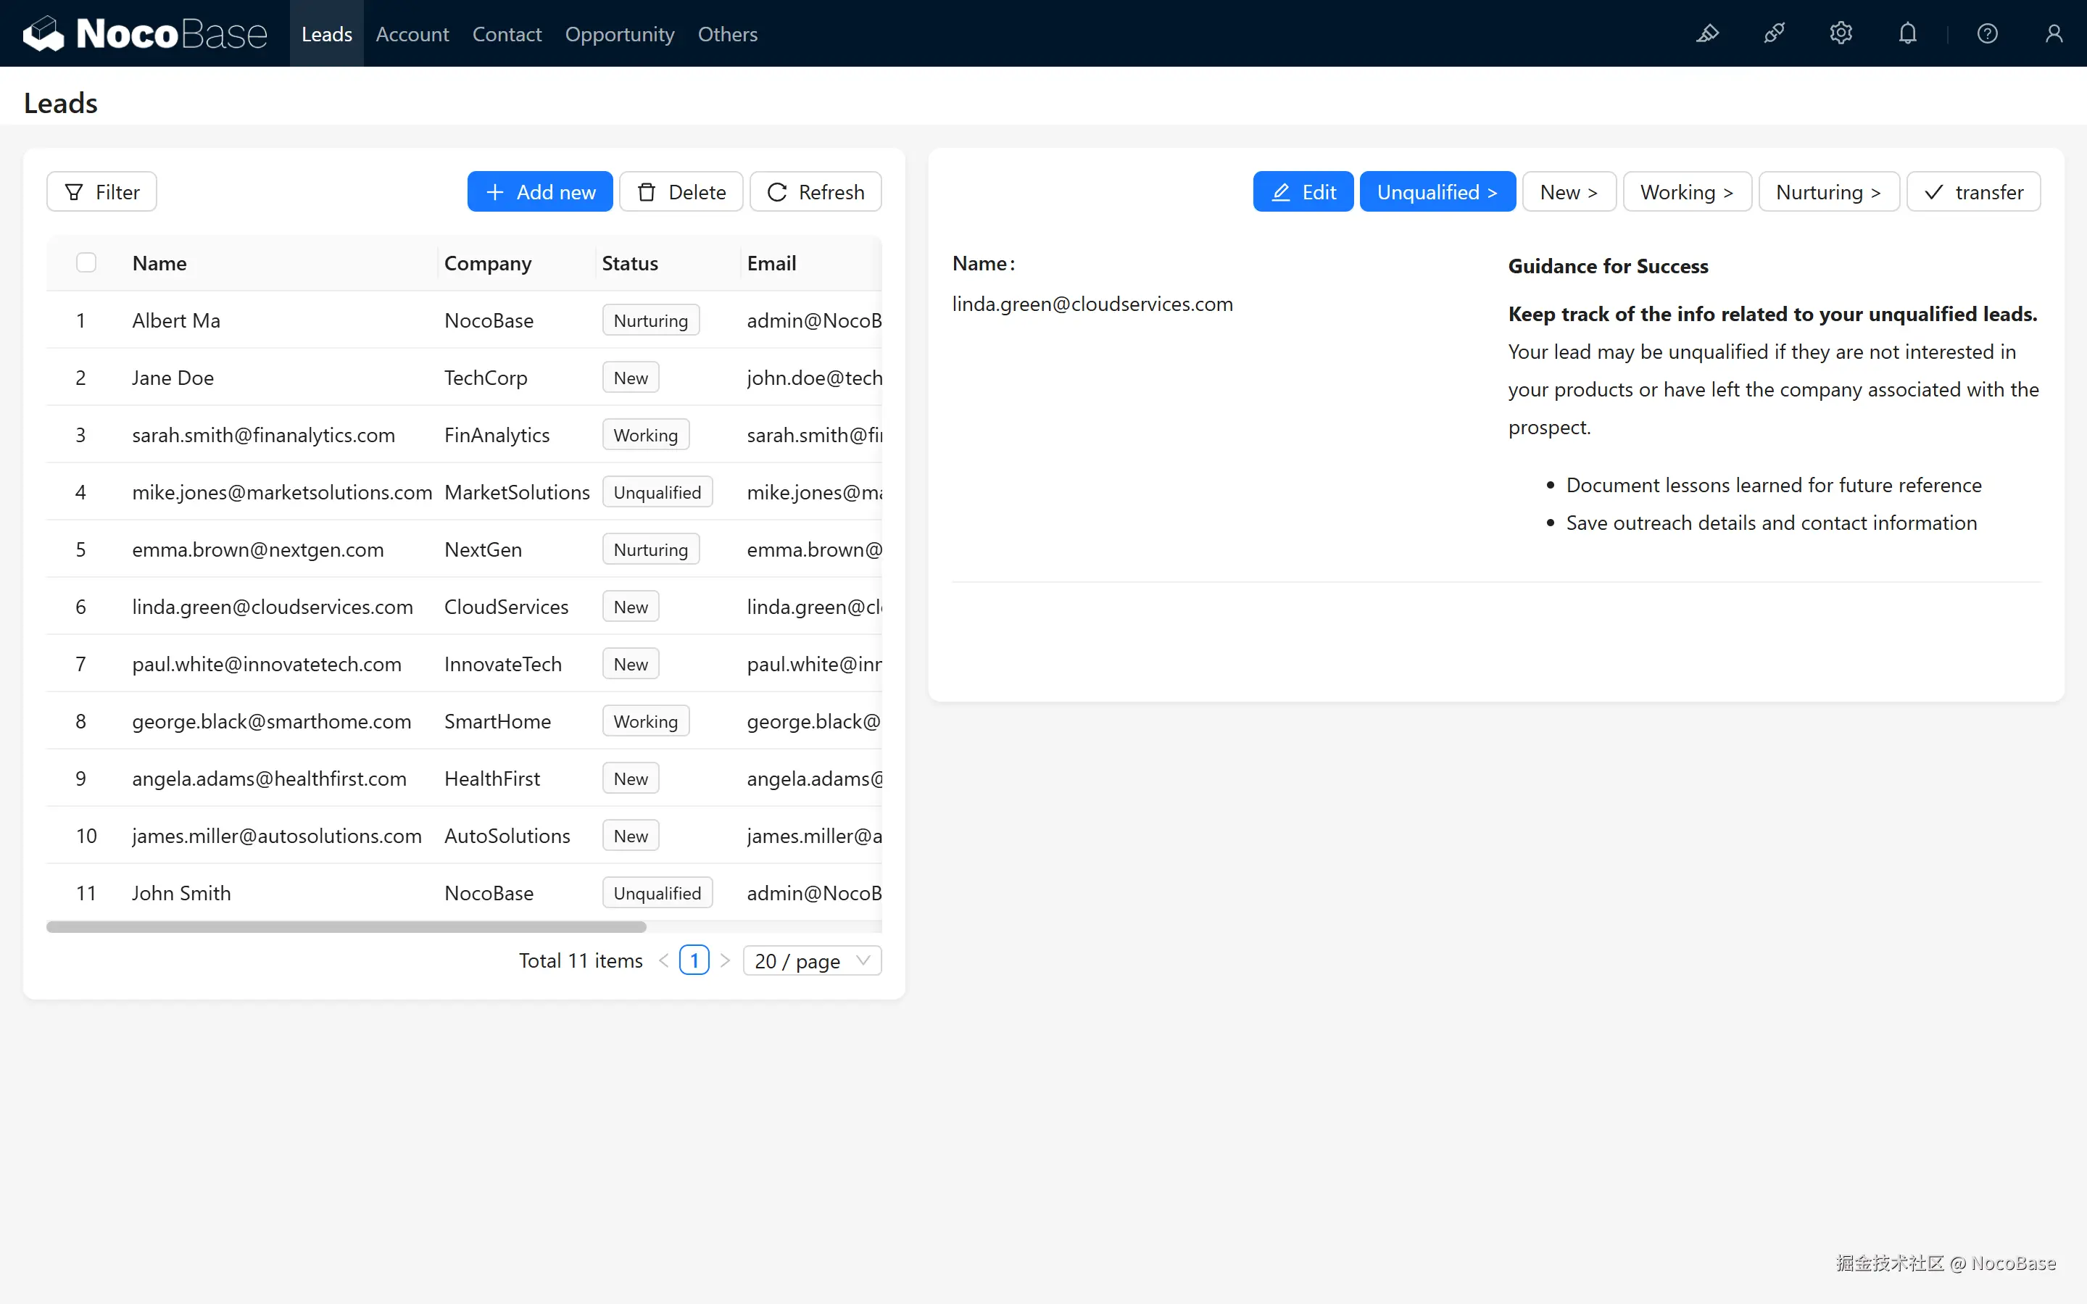Click the NocoBase logo

(x=145, y=33)
